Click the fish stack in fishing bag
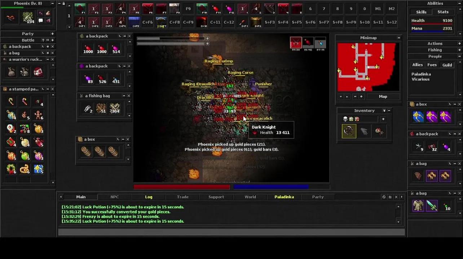 point(88,109)
